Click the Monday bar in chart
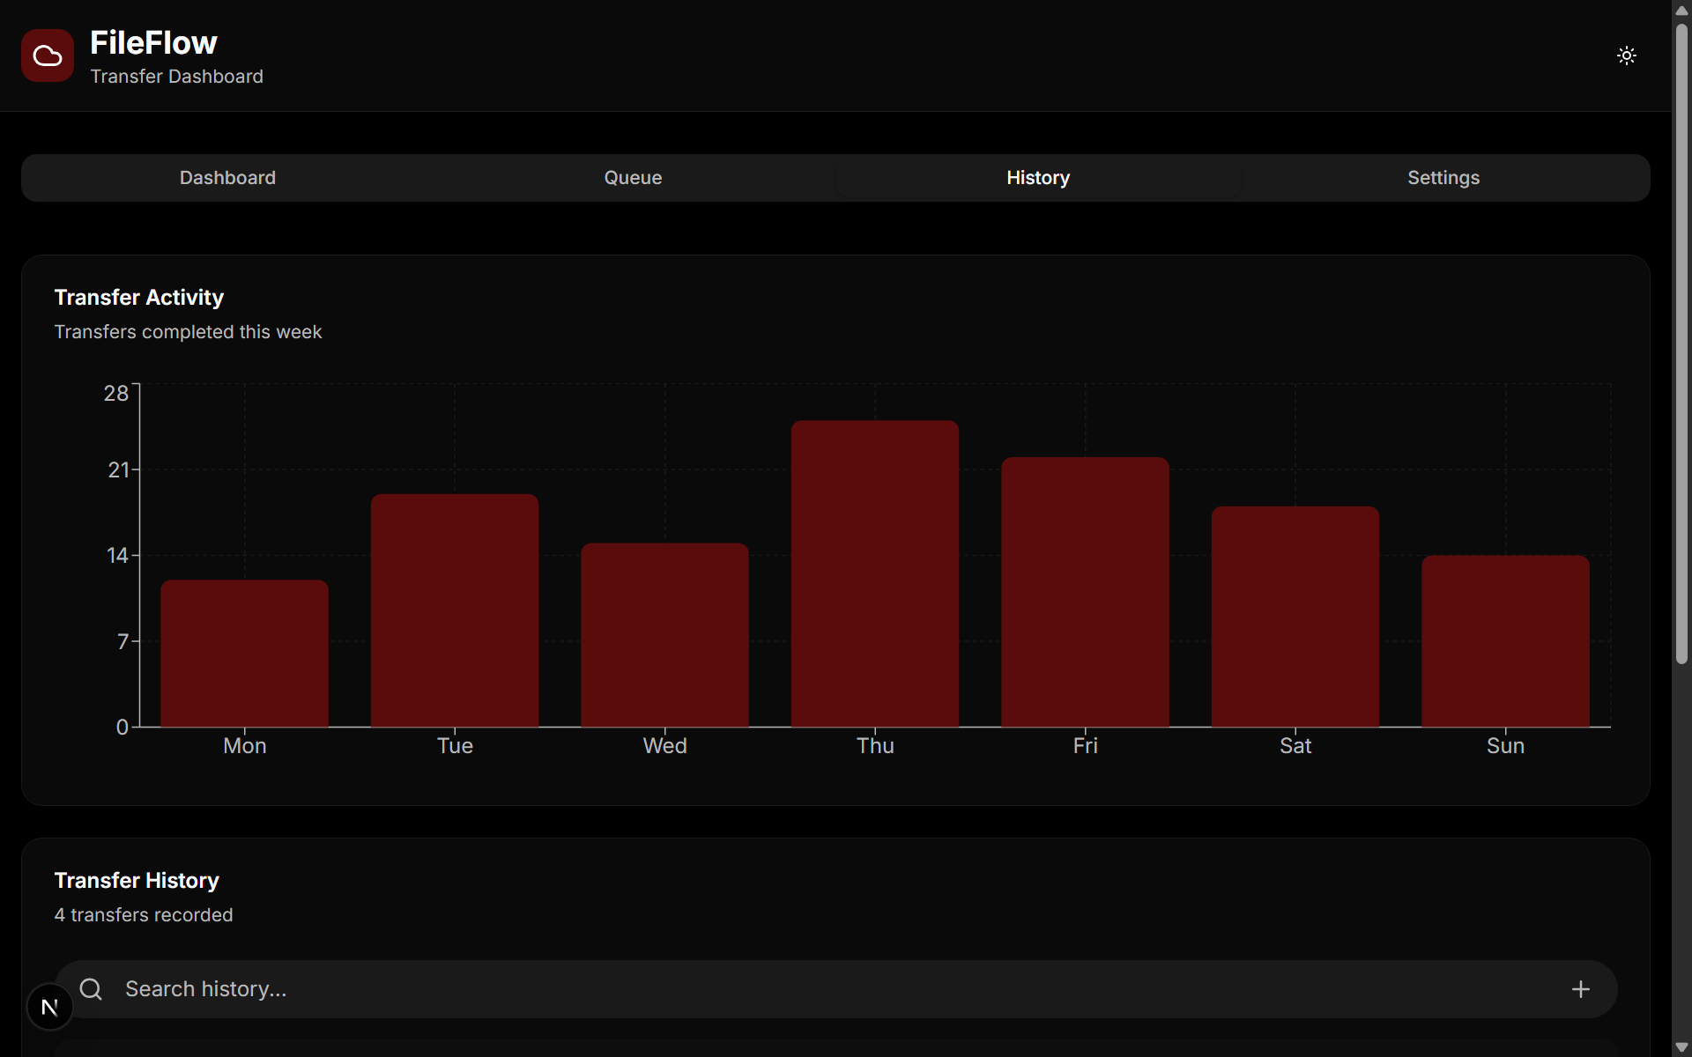The height and width of the screenshot is (1057, 1692). [x=244, y=654]
